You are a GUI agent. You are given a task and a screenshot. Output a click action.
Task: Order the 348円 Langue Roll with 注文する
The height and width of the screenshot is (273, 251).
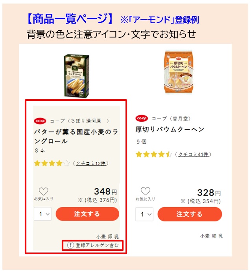(87, 214)
